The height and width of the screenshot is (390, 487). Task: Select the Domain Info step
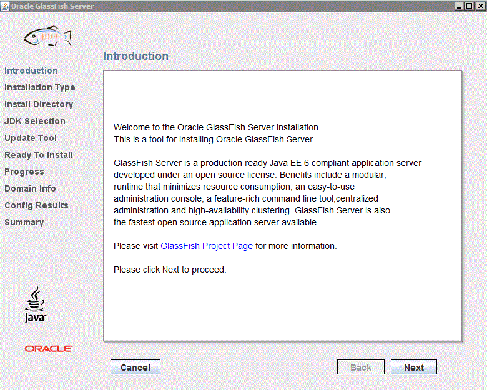click(x=30, y=188)
